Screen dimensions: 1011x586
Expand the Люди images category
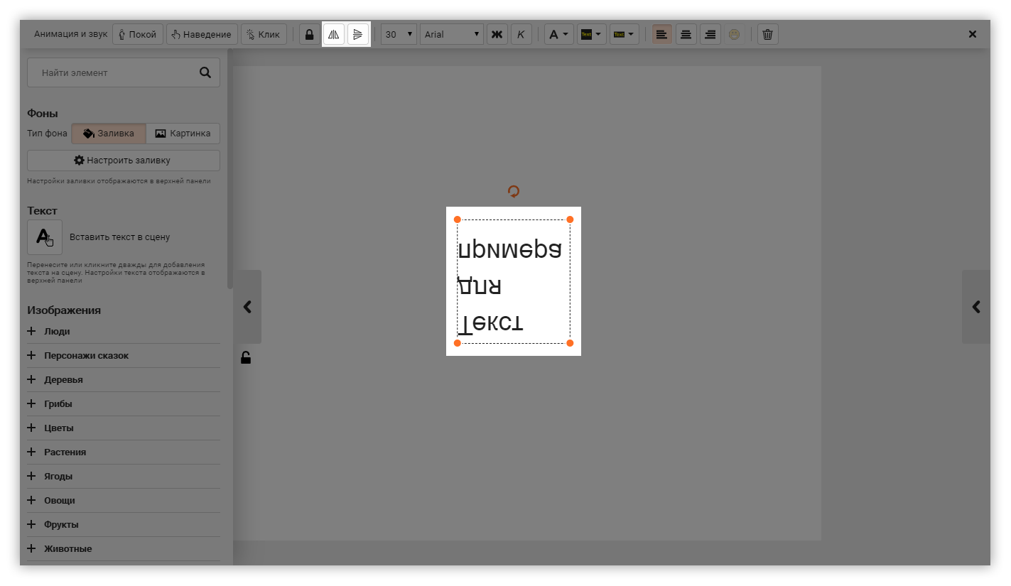tap(57, 332)
